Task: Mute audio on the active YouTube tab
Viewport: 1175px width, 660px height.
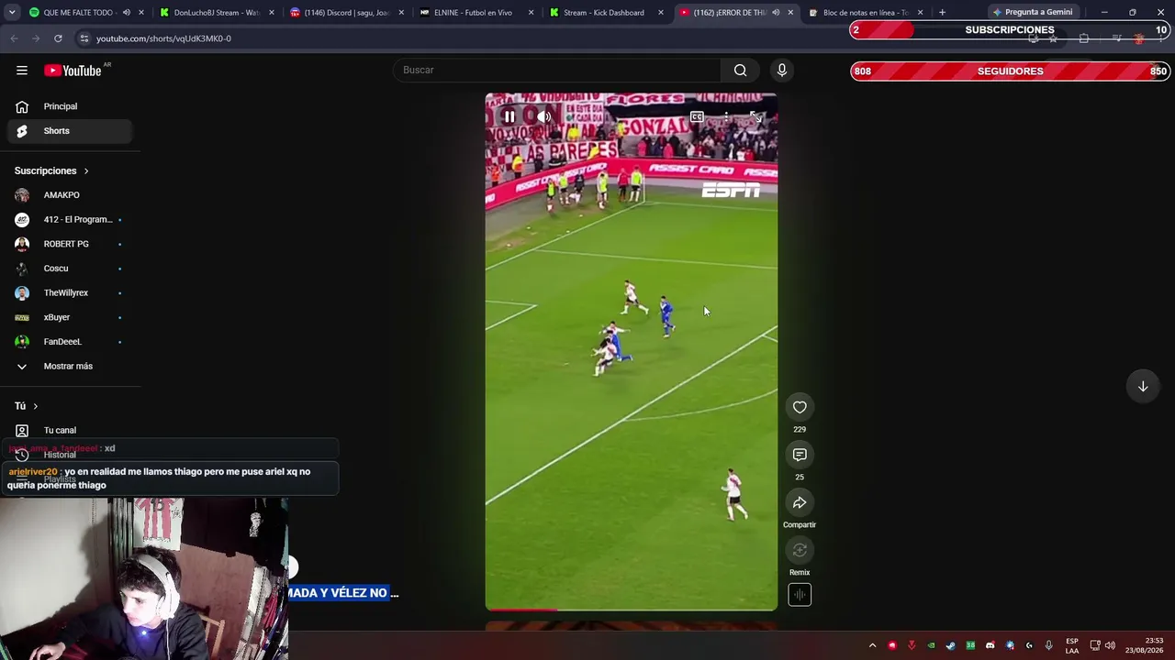Action: pyautogui.click(x=776, y=13)
